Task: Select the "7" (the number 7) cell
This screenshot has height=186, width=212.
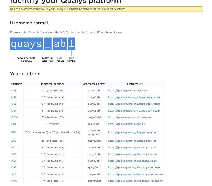Action: point(52,161)
